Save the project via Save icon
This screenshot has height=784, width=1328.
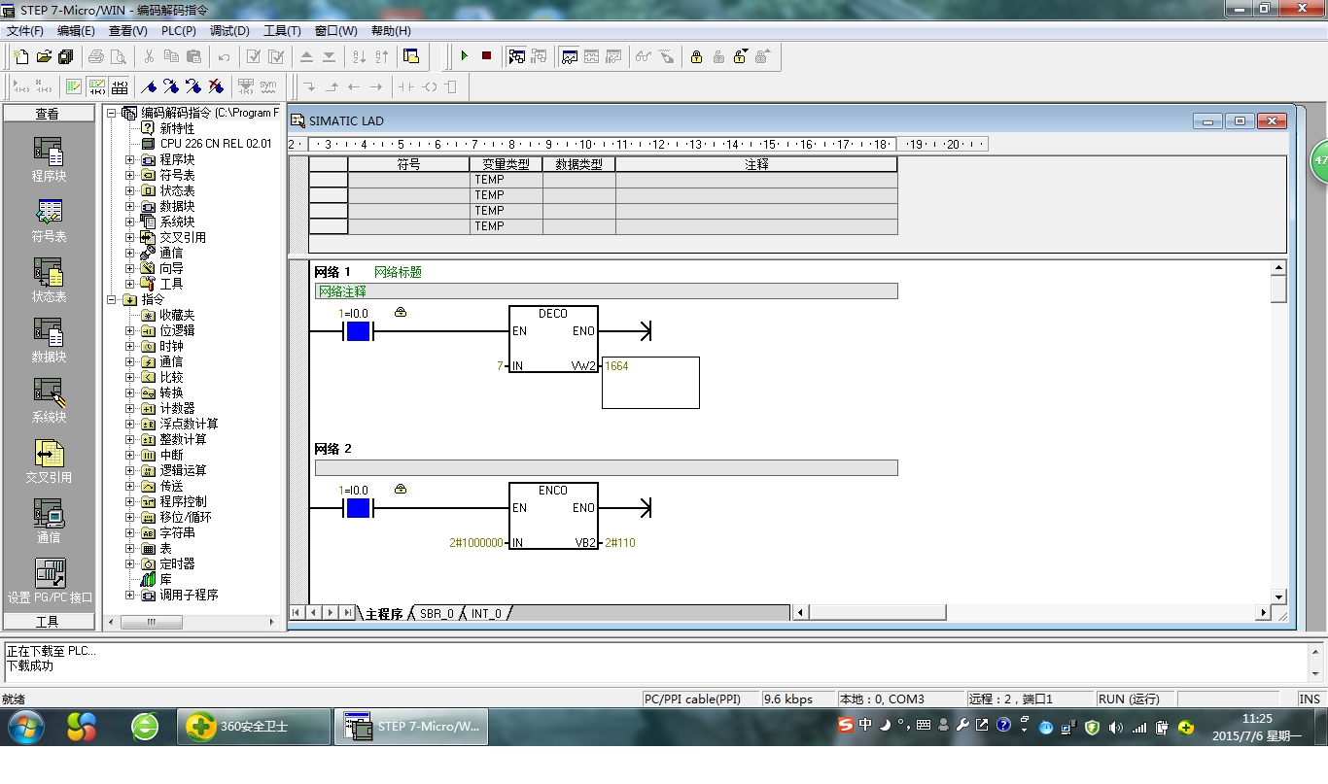[x=65, y=57]
